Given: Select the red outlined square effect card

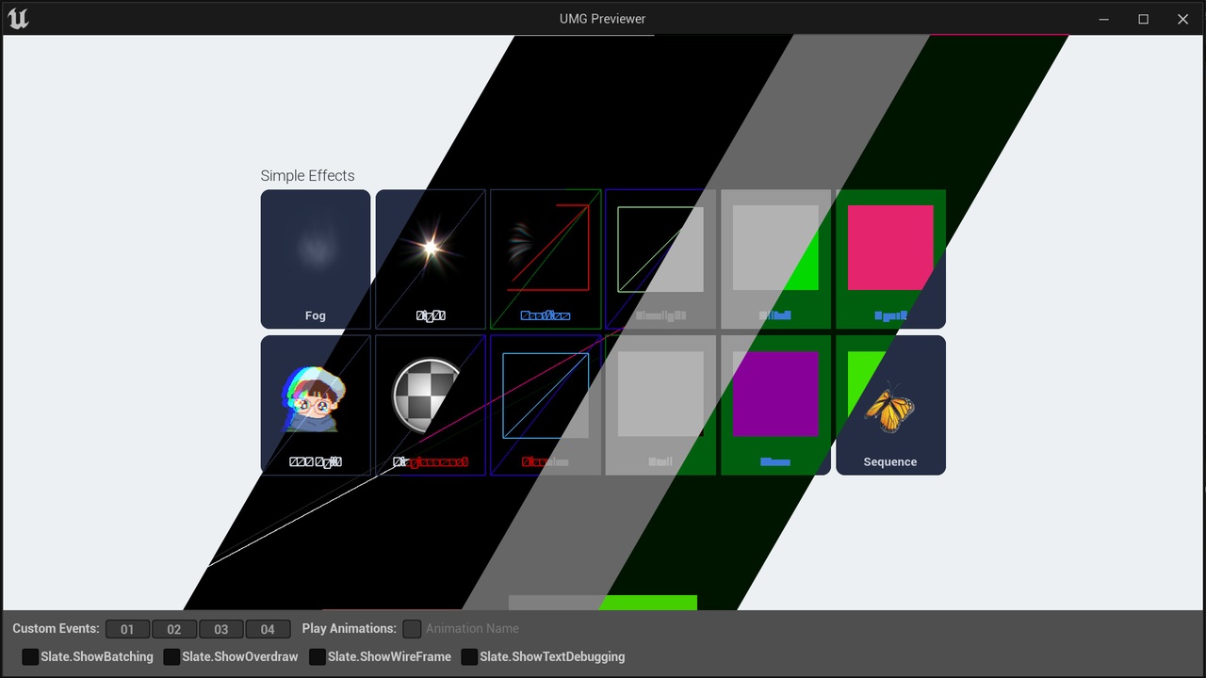Looking at the screenshot, I should point(546,259).
